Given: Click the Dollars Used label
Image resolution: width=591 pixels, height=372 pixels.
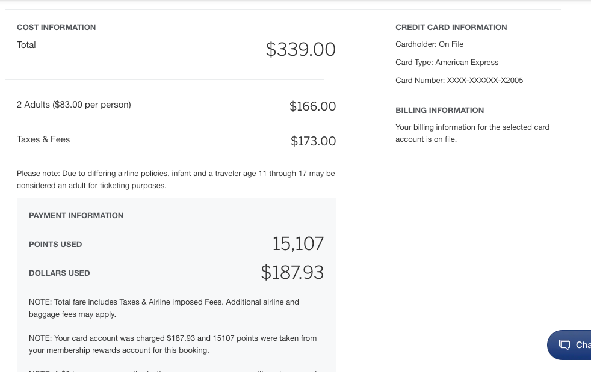Looking at the screenshot, I should pos(59,273).
